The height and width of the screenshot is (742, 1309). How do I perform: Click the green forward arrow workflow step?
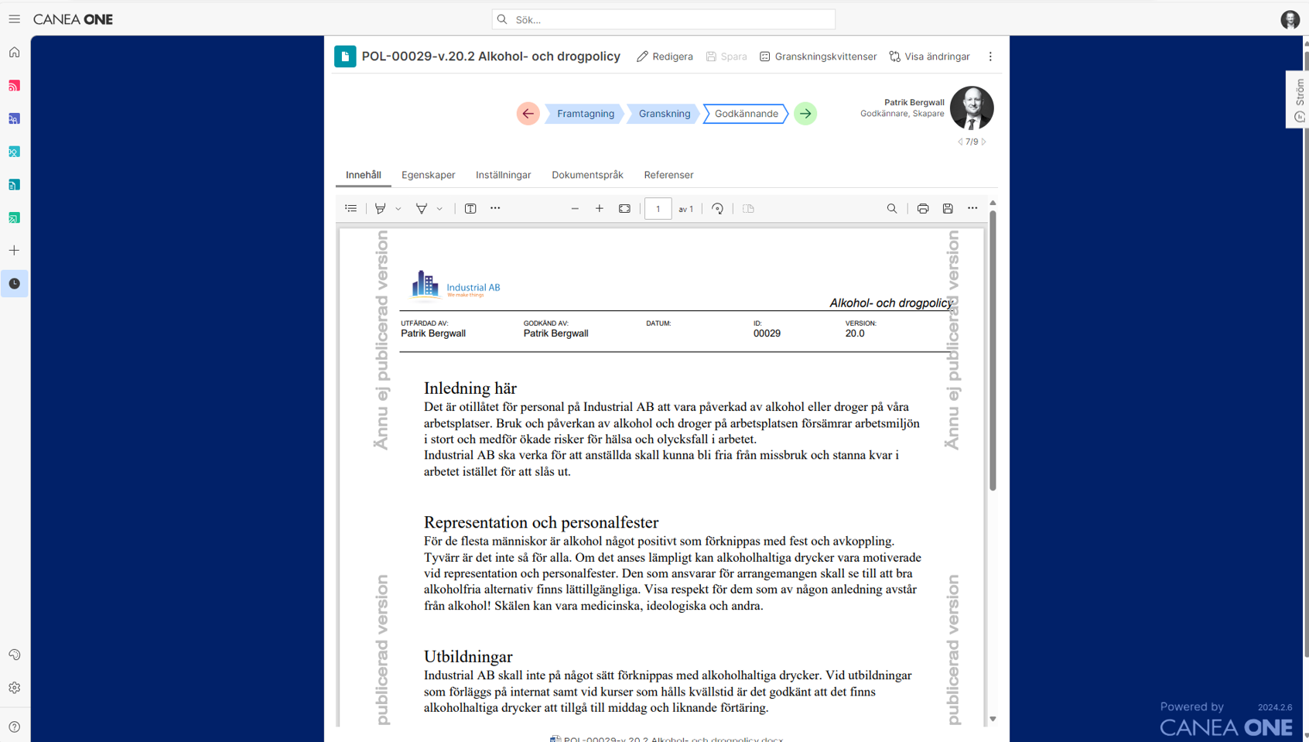805,114
